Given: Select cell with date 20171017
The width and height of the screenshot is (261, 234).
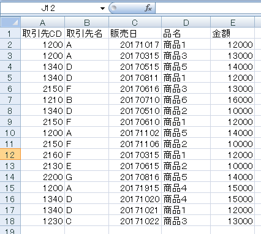Looking at the screenshot, I should (x=135, y=45).
